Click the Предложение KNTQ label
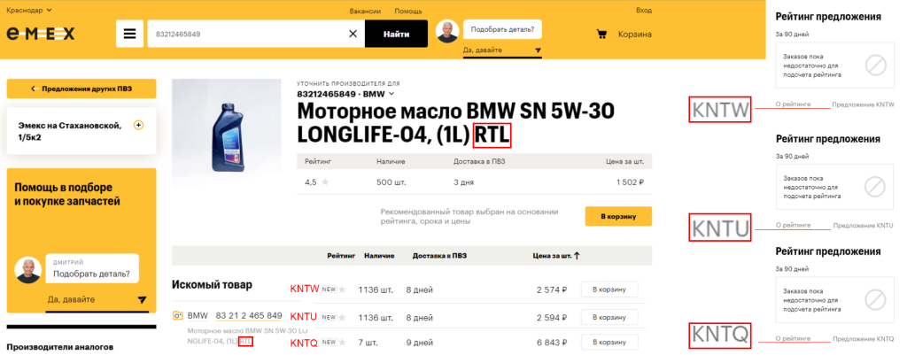 pyautogui.click(x=863, y=338)
